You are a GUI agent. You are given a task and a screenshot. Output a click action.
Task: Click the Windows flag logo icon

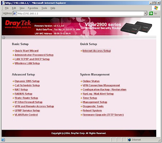point(156,8)
